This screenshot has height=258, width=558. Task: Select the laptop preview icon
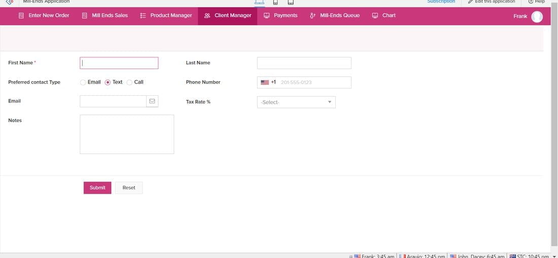click(x=259, y=3)
